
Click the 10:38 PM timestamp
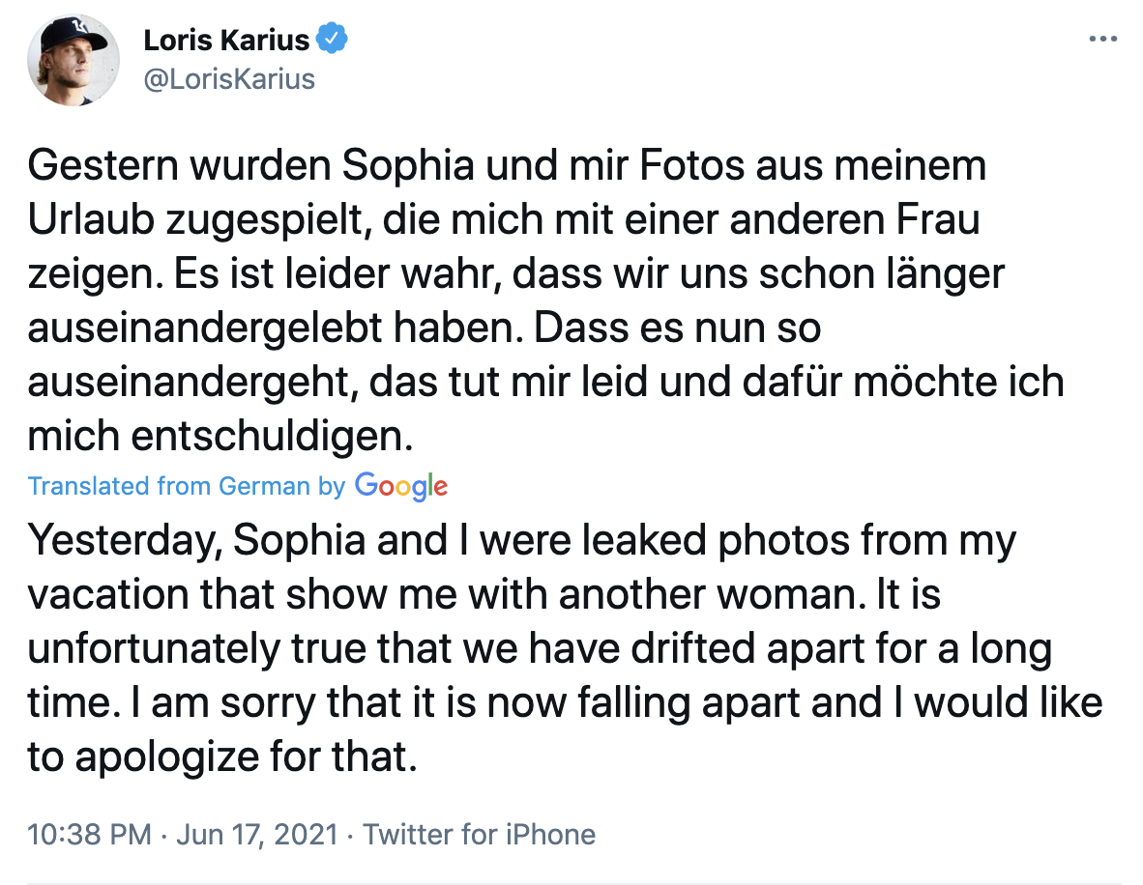pyautogui.click(x=89, y=834)
